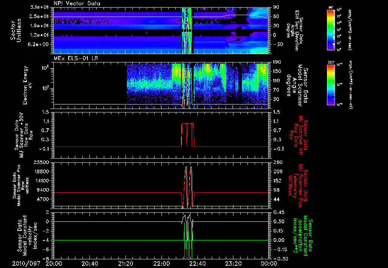This screenshot has height=268, width=388.
Task: Click the 20:00 time axis label
Action: pos(54,264)
